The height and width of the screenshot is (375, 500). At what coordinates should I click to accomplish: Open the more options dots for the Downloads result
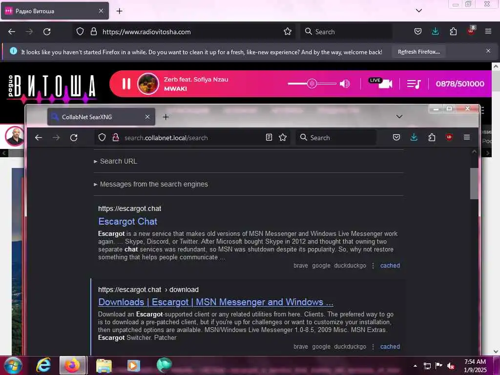pyautogui.click(x=373, y=347)
